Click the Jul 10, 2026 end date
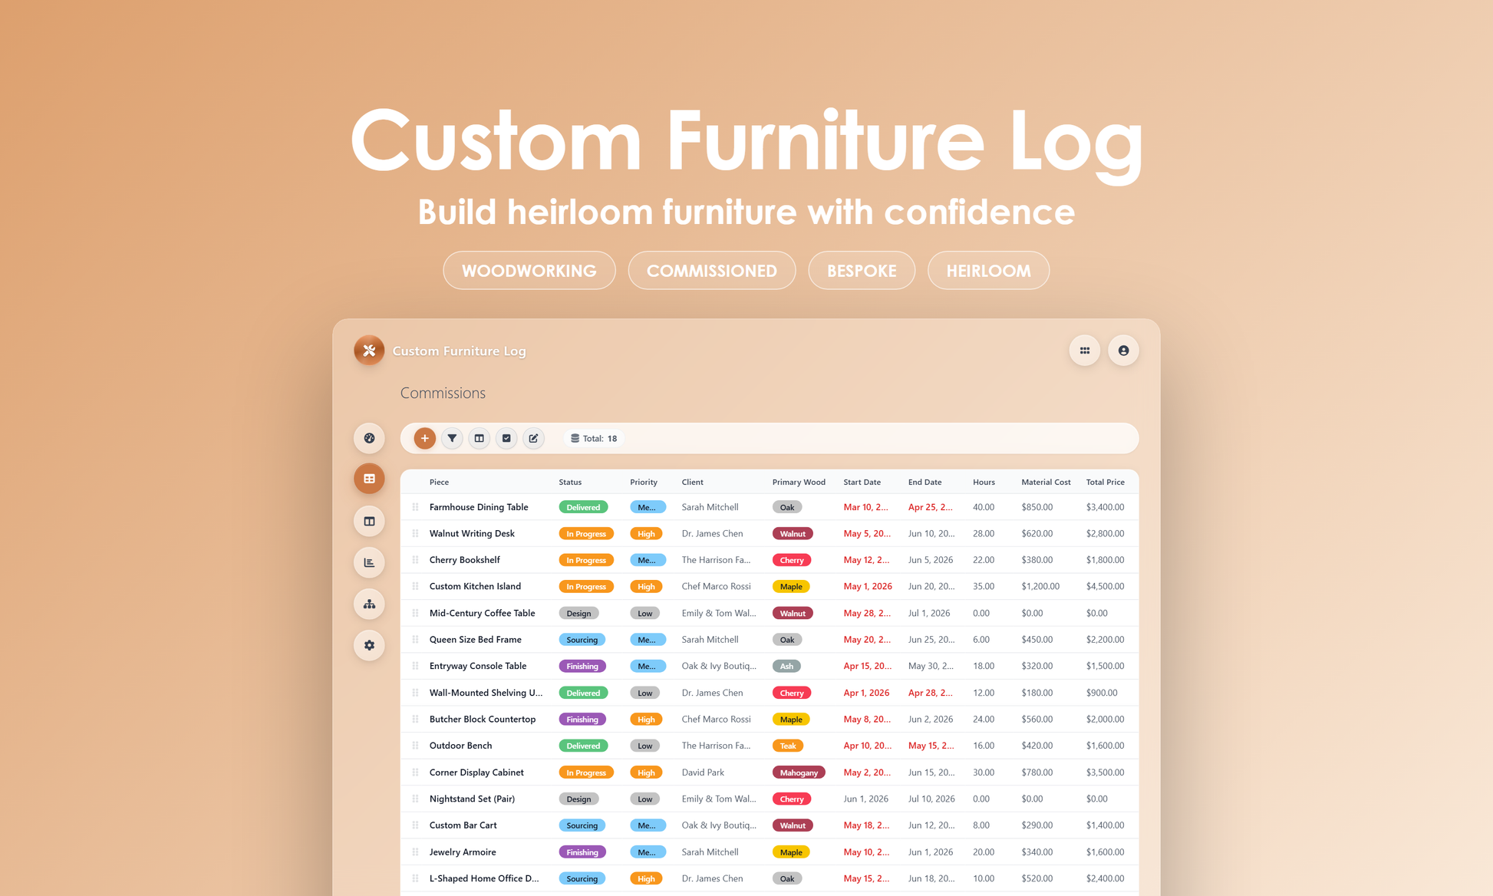This screenshot has width=1493, height=896. 931,799
